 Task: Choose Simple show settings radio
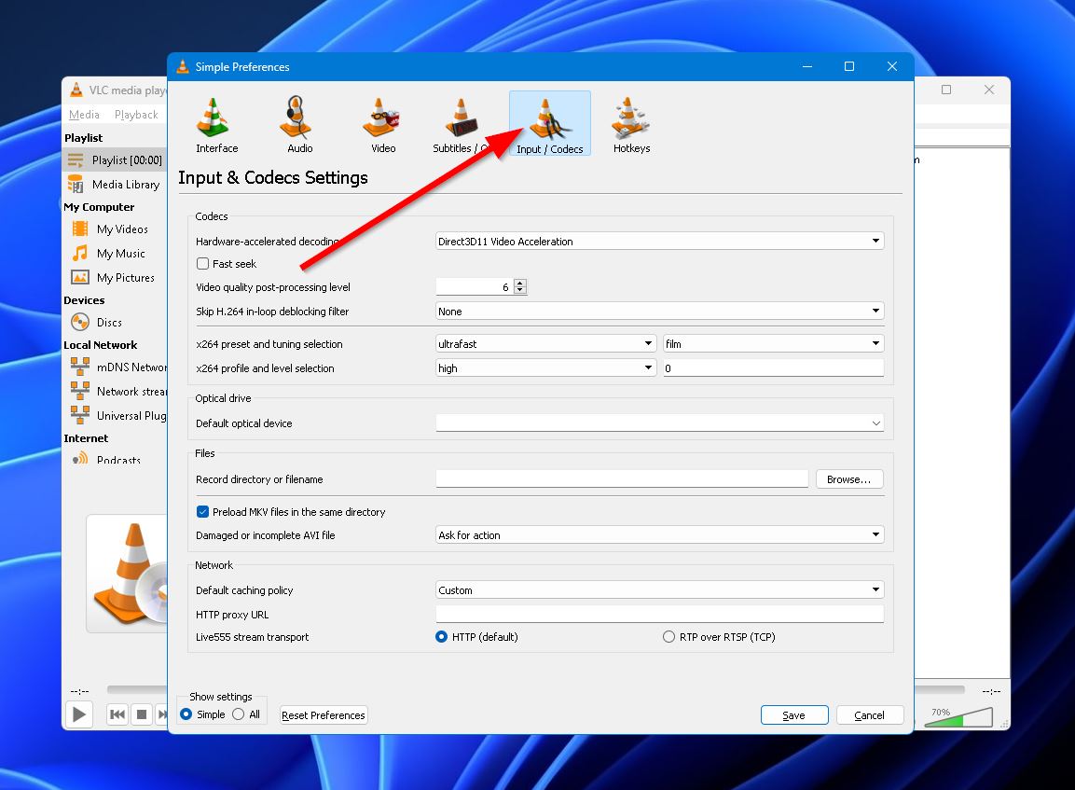[x=186, y=714]
